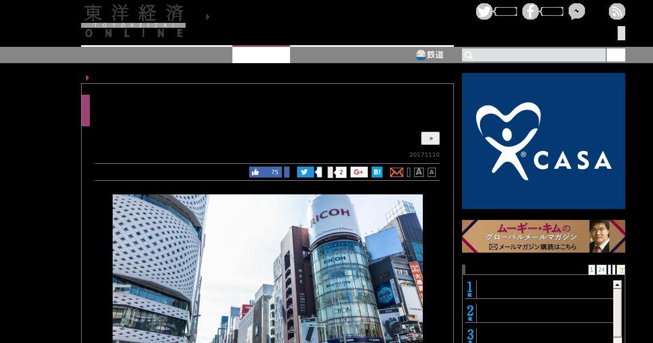Screen dimensions: 653x343
Task: Click the Facebook like count bubble in header
Action: click(x=552, y=11)
